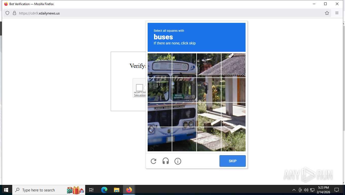This screenshot has width=345, height=195.
Task: Switch to the audio challenge headphones icon
Action: tap(166, 161)
